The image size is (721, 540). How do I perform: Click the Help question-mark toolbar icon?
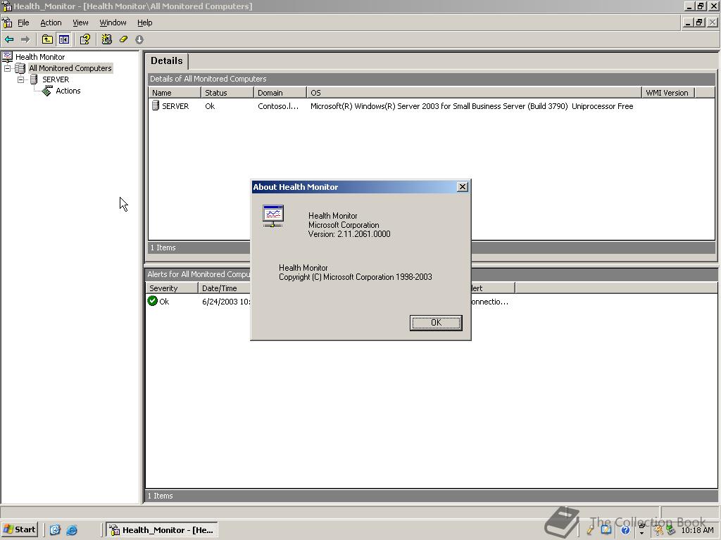point(84,39)
